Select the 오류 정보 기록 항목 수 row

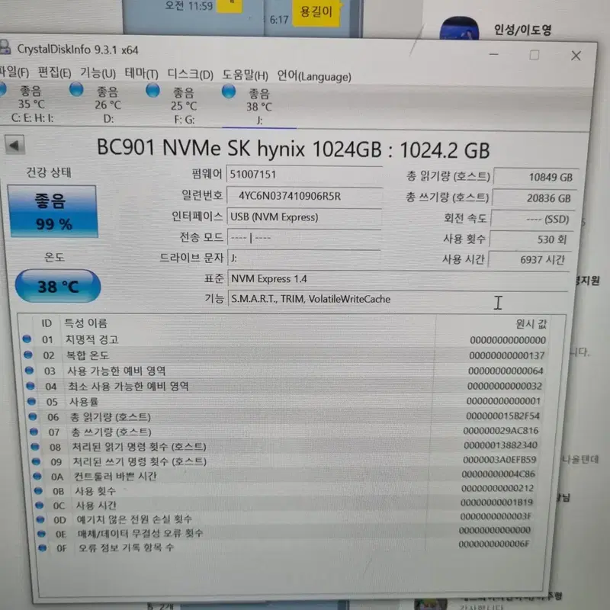click(x=286, y=546)
